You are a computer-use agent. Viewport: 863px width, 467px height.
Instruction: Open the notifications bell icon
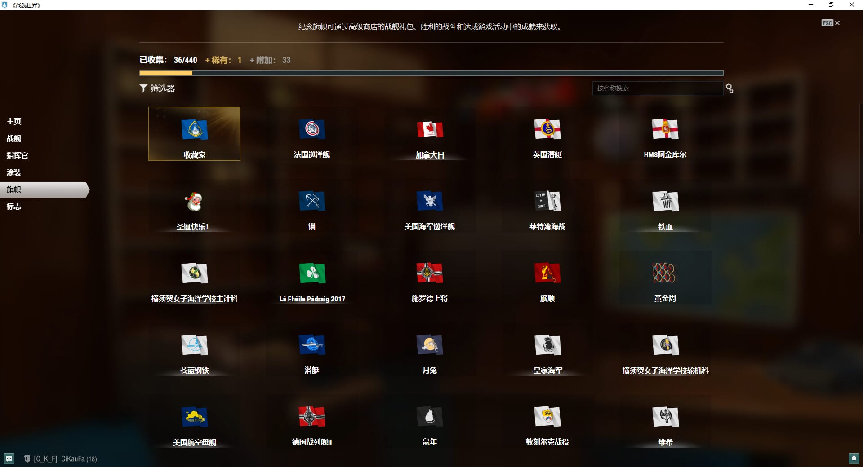(854, 458)
